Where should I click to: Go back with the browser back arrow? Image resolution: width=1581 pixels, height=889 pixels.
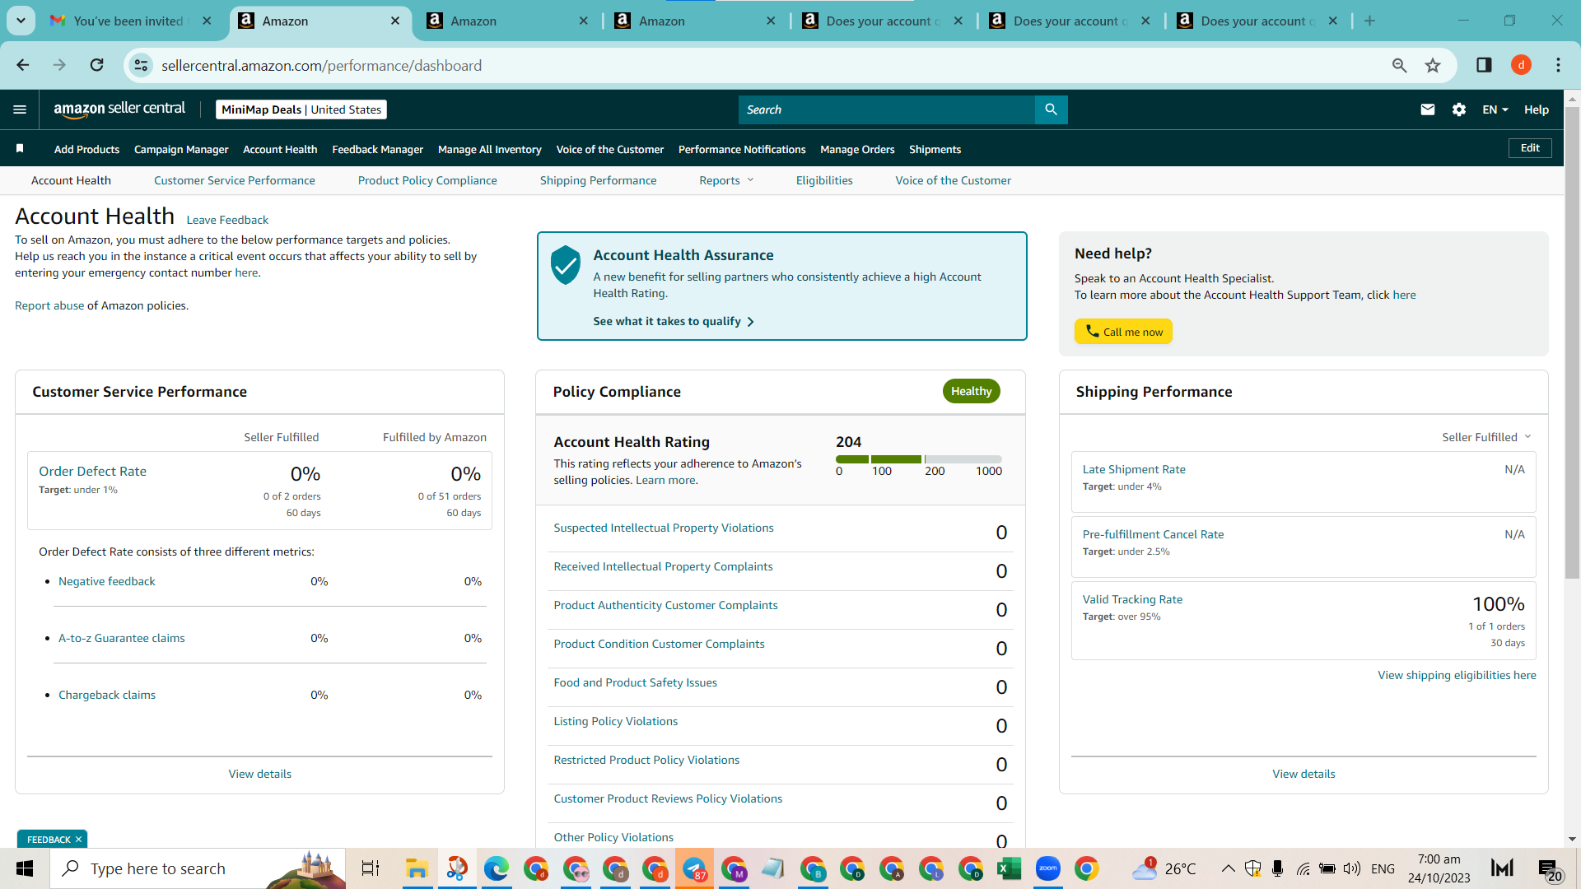23,65
